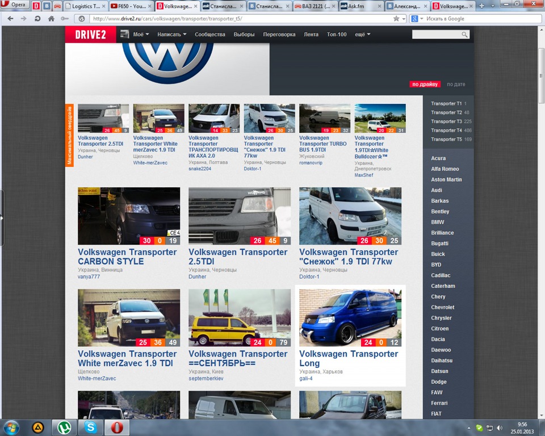545x436 pixels.
Task: Open Google search engine selector dropdown
Action: tap(418, 19)
